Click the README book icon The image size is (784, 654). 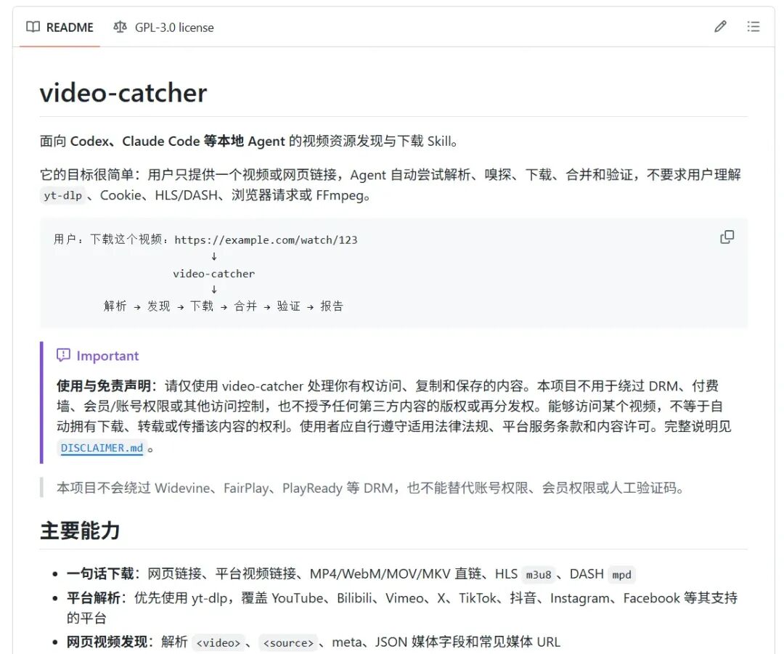point(33,27)
